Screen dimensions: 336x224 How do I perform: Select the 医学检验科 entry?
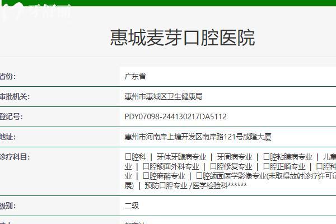pyautogui.click(x=210, y=185)
